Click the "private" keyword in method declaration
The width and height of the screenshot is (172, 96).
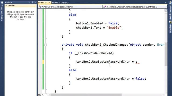click(x=68, y=45)
